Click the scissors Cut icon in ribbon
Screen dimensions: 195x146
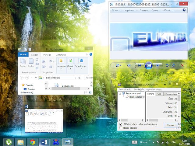coord(37,60)
